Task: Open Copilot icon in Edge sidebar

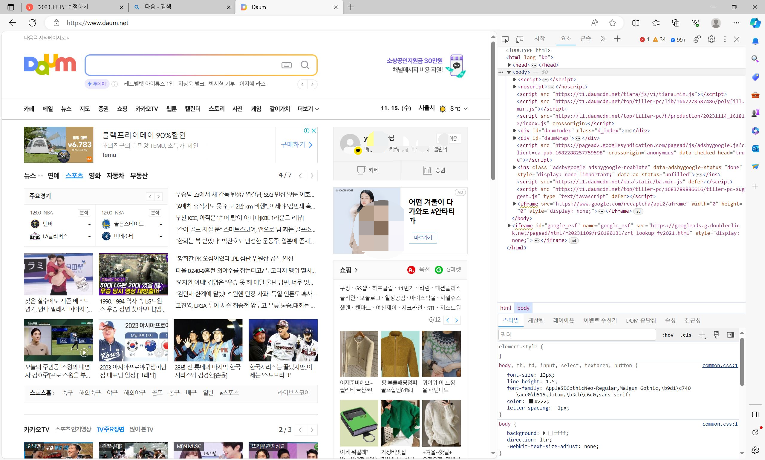Action: (x=755, y=23)
